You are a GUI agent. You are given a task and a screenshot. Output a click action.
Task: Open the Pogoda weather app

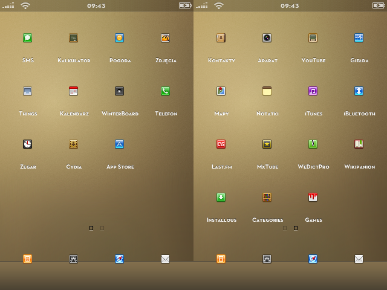pos(120,38)
